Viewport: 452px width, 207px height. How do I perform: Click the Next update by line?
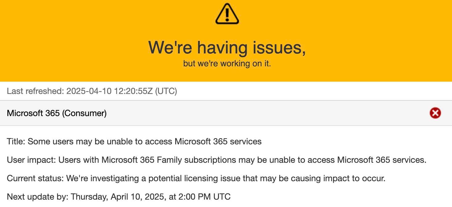(119, 197)
